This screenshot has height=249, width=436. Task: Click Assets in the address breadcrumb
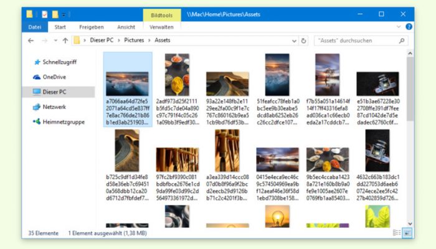click(163, 40)
